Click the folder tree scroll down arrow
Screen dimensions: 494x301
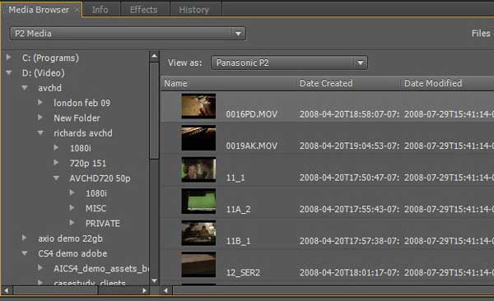point(154,280)
